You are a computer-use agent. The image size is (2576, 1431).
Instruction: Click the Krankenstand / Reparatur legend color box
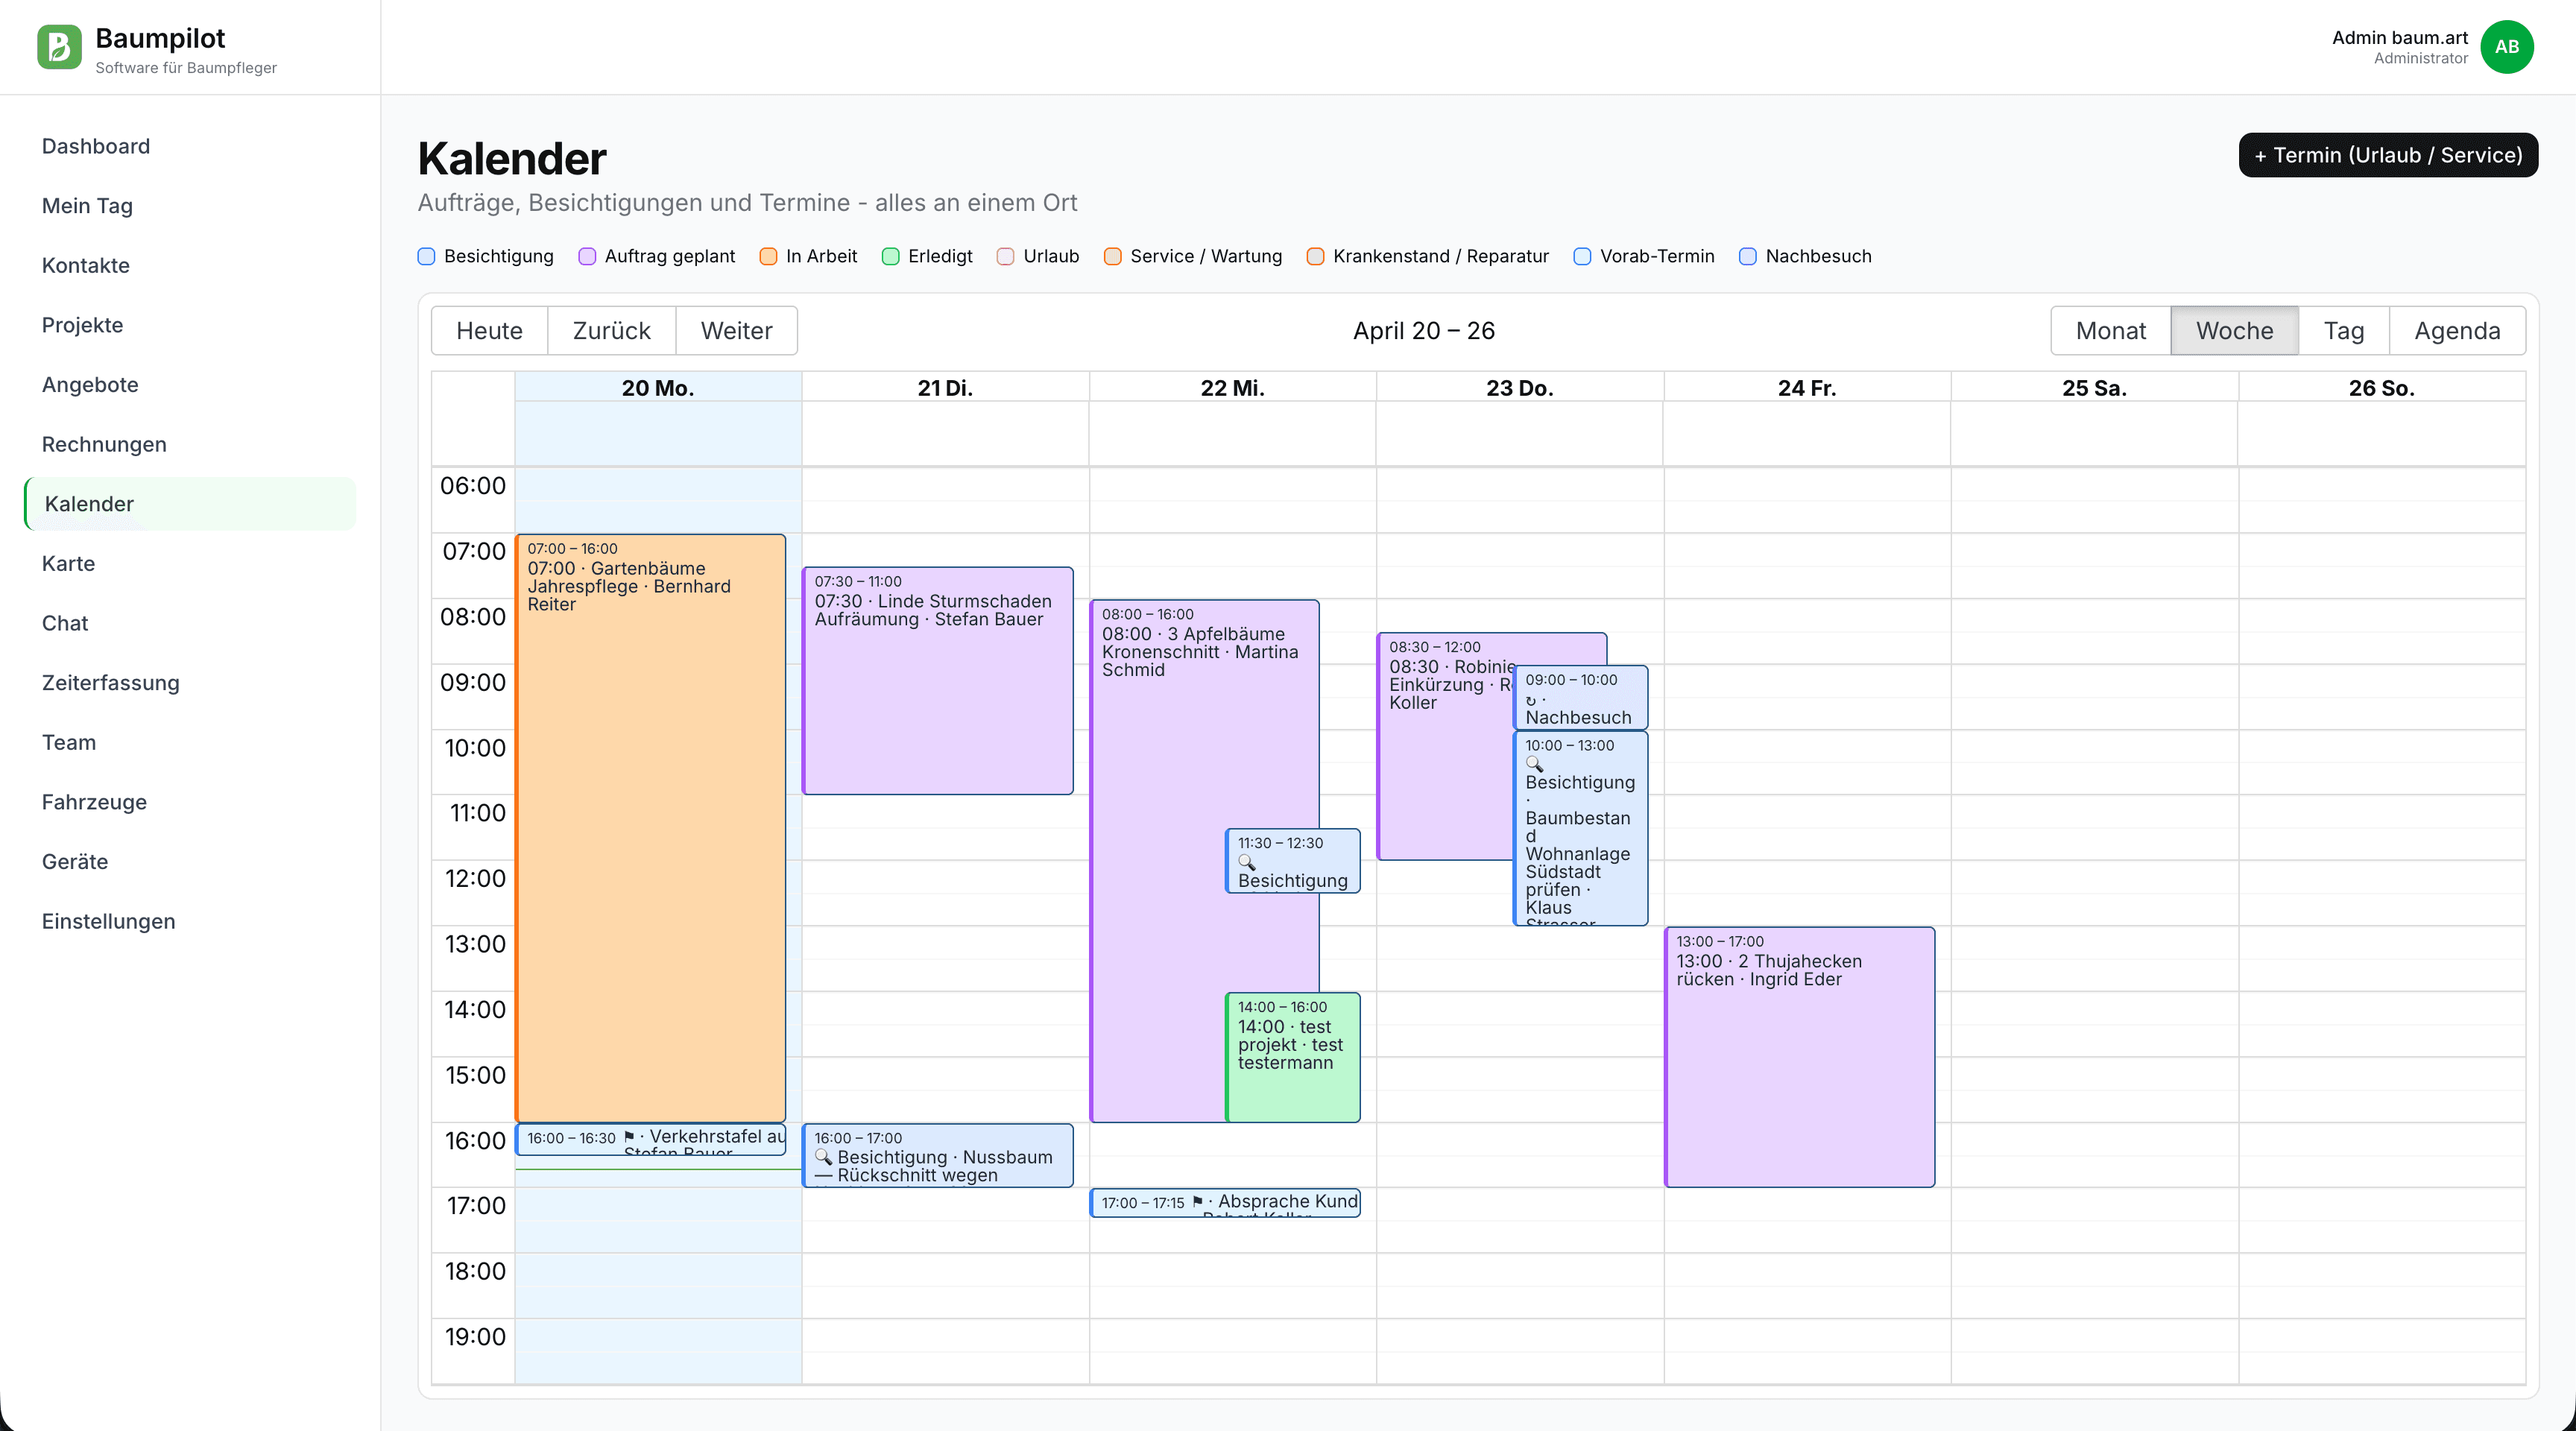[1315, 256]
